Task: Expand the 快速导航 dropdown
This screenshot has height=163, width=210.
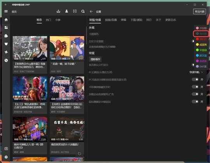Action: point(196,72)
